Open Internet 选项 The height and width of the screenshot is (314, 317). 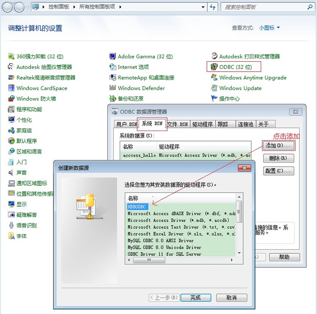(x=133, y=67)
